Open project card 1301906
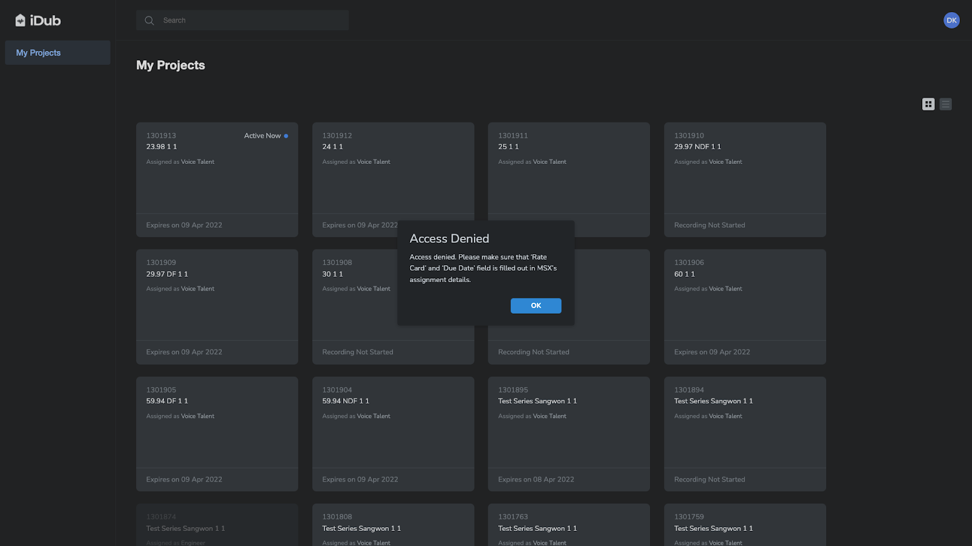The width and height of the screenshot is (972, 546). click(x=745, y=307)
